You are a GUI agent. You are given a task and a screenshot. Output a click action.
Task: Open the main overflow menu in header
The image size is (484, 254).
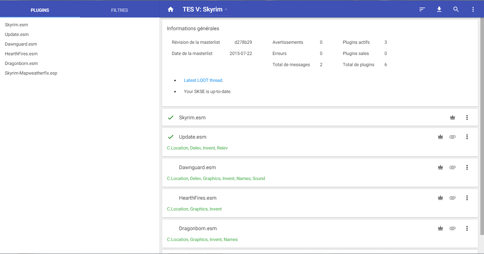473,9
